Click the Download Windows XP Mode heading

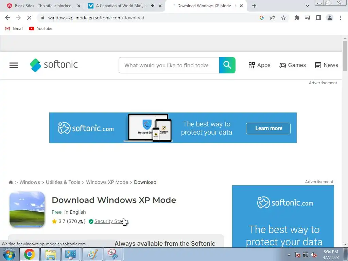tap(114, 200)
